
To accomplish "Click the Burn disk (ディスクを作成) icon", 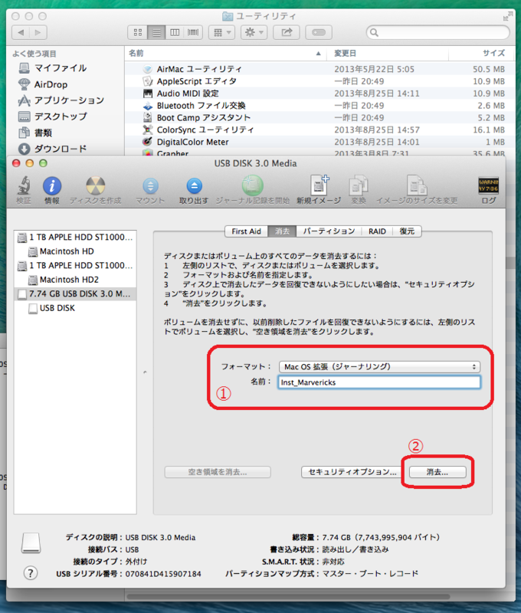I will 95,185.
